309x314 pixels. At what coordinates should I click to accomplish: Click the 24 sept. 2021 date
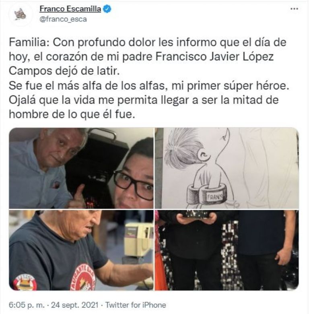click(x=75, y=305)
